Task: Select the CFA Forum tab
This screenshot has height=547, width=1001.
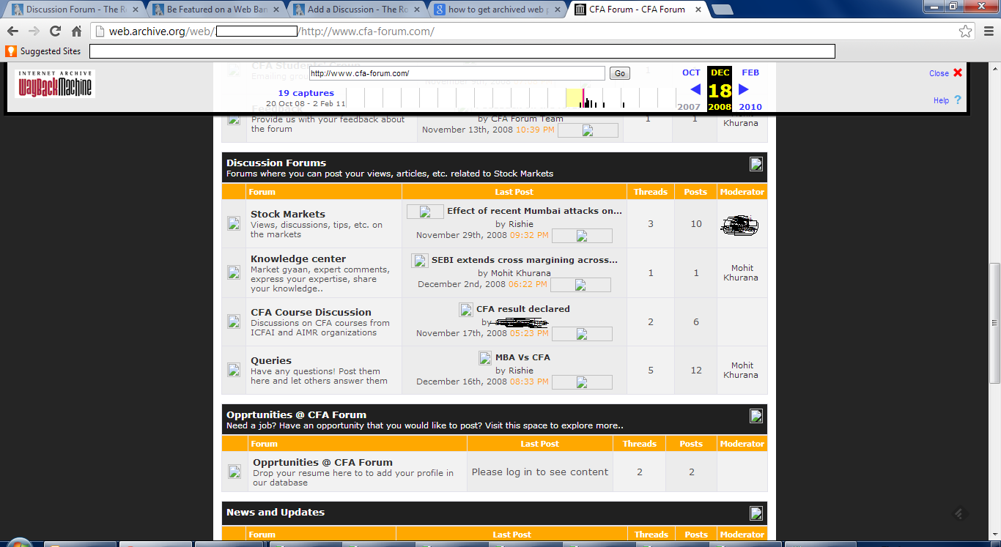Action: coord(636,10)
